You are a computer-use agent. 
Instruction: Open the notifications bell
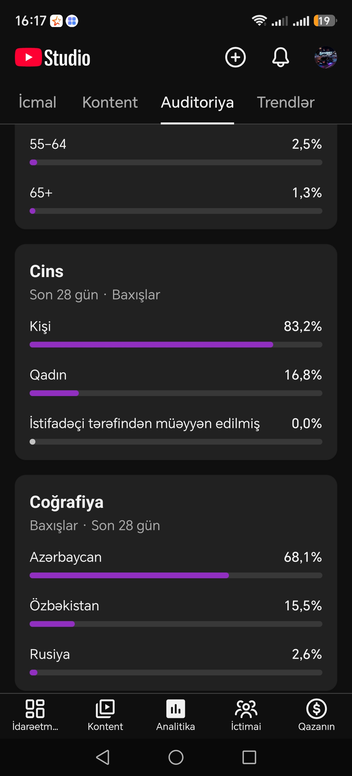[281, 57]
